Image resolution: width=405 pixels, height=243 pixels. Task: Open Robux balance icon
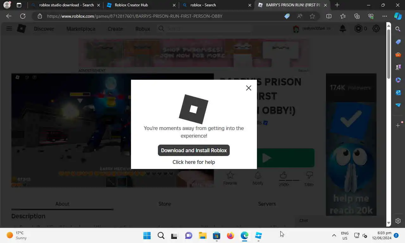358,28
